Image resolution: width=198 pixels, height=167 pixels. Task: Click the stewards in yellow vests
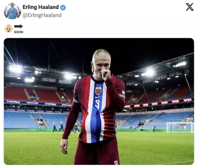point(148,128)
